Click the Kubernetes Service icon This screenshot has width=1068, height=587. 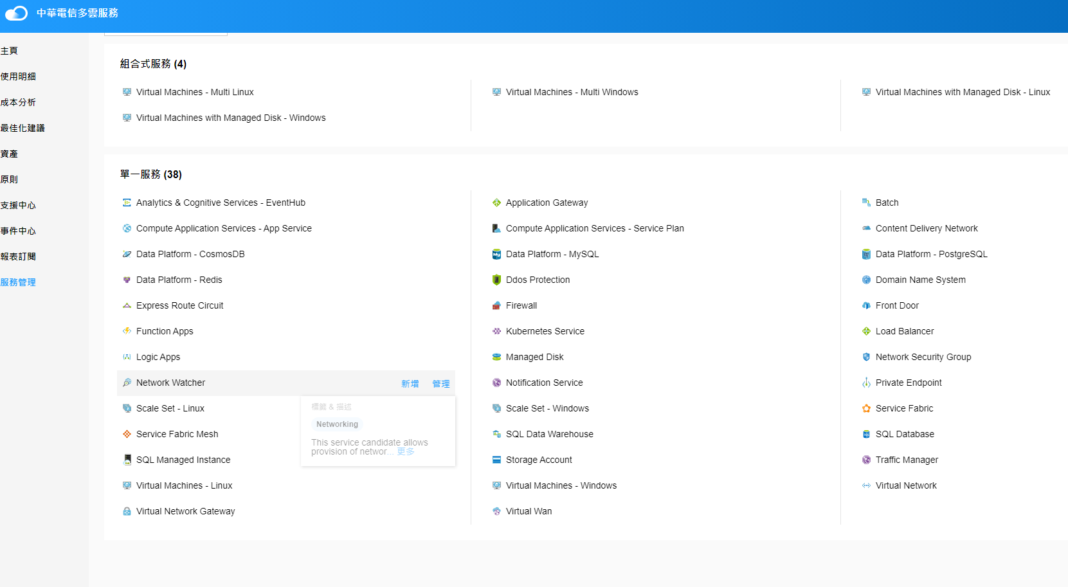496,331
